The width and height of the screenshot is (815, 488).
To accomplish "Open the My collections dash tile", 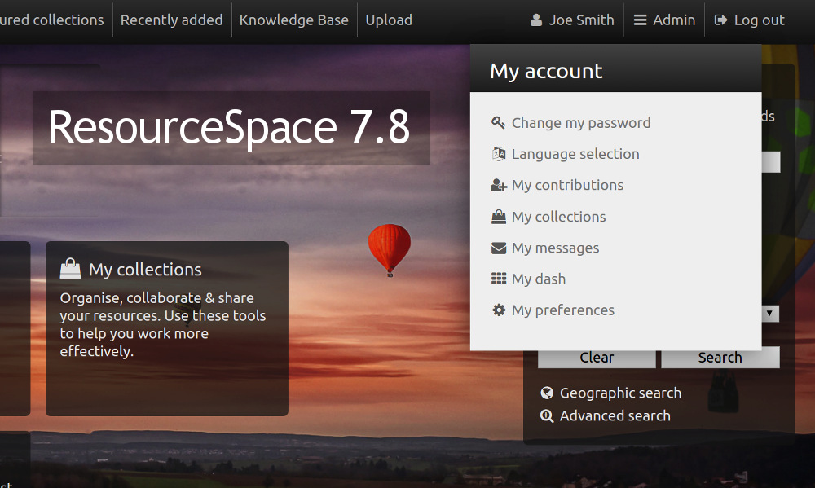I will pyautogui.click(x=167, y=328).
